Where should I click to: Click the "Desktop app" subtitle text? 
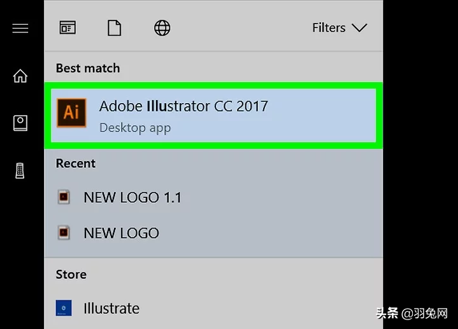(135, 128)
